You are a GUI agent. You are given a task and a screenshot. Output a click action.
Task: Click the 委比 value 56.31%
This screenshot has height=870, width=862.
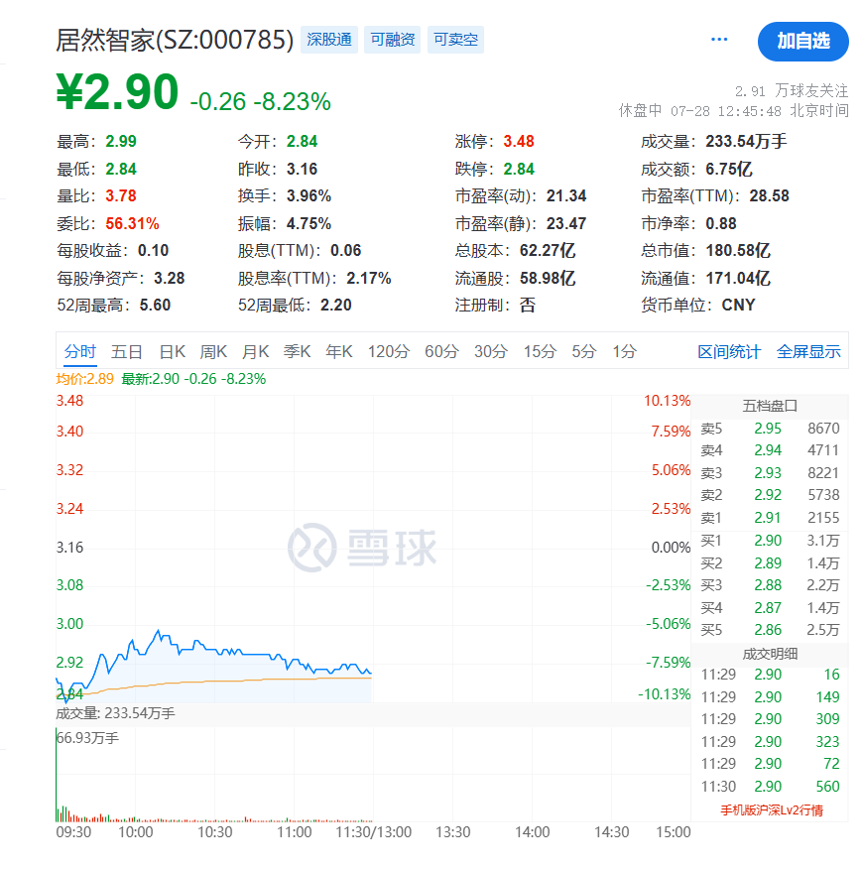pyautogui.click(x=133, y=223)
